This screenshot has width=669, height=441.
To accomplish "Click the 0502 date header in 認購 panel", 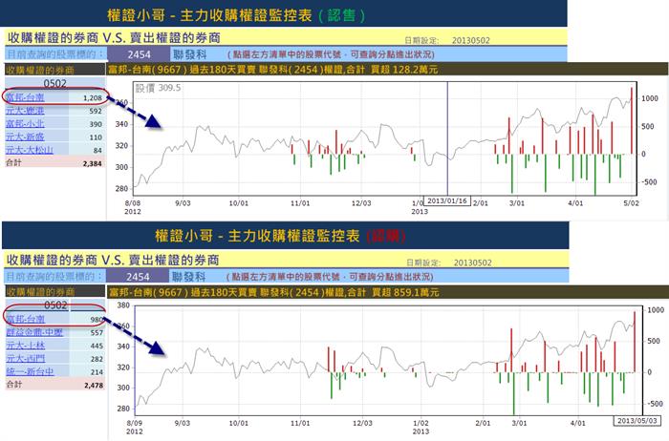I will [x=55, y=305].
